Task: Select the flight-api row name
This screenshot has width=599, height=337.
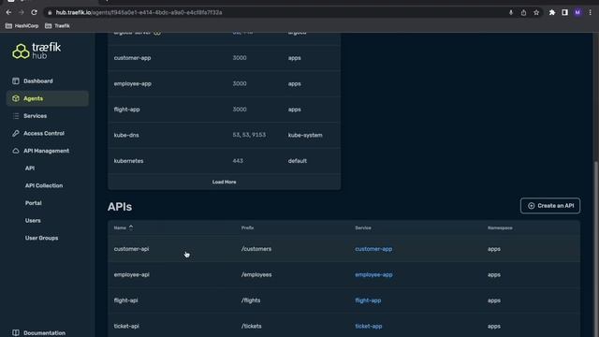Action: point(125,300)
